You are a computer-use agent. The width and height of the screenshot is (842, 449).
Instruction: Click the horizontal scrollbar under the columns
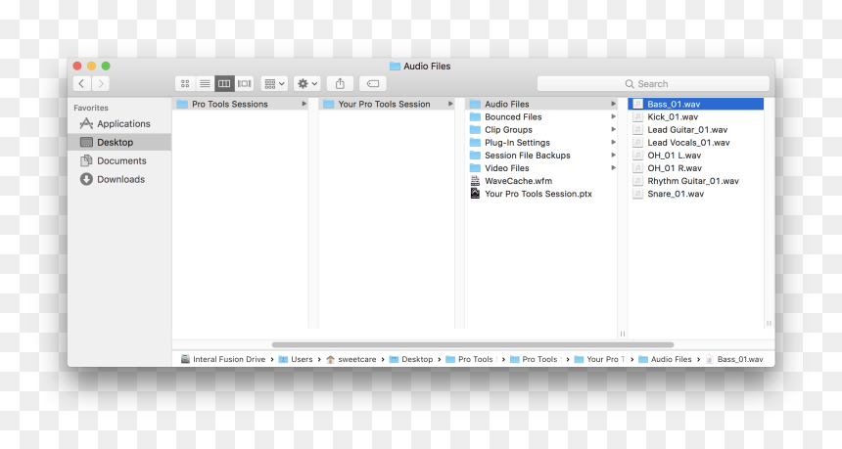point(473,345)
